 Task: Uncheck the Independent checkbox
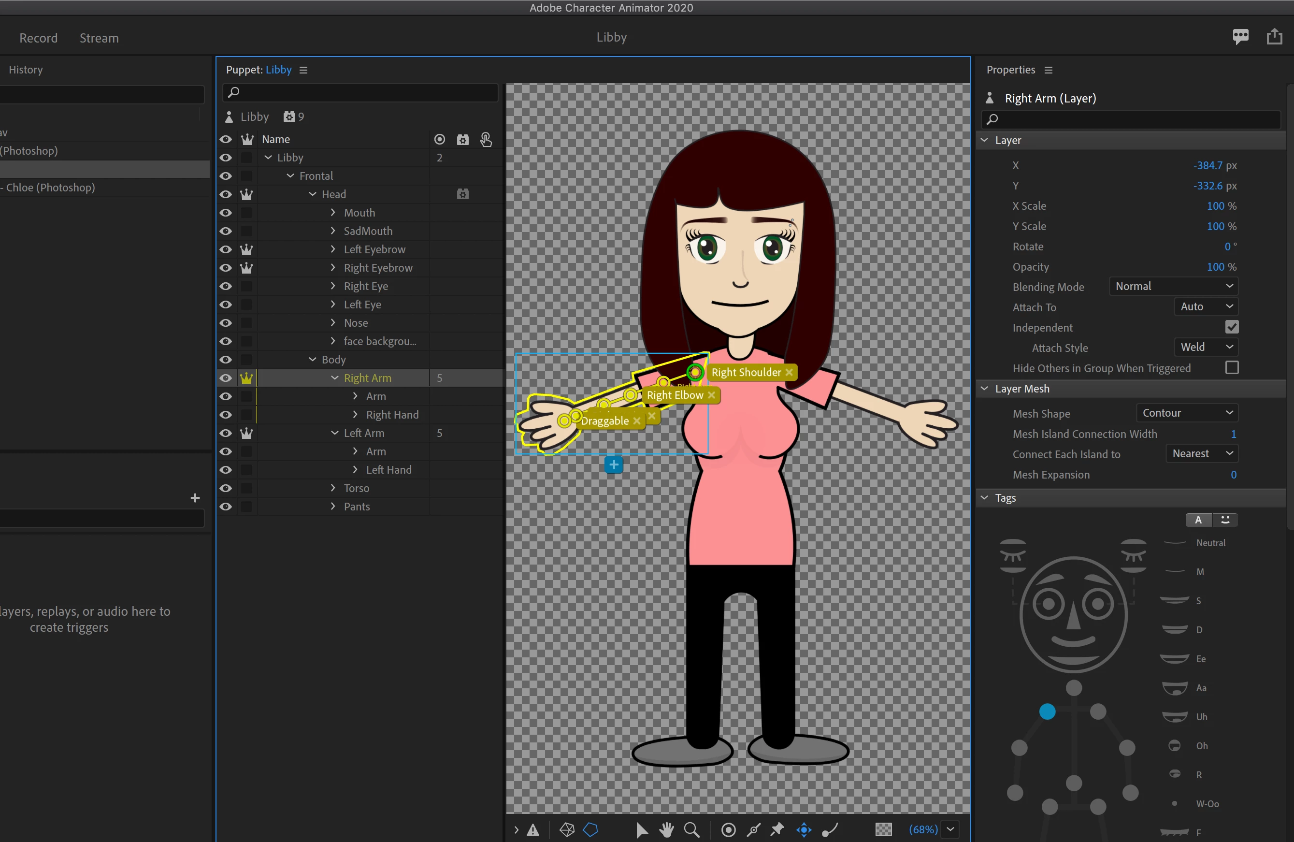(x=1232, y=327)
